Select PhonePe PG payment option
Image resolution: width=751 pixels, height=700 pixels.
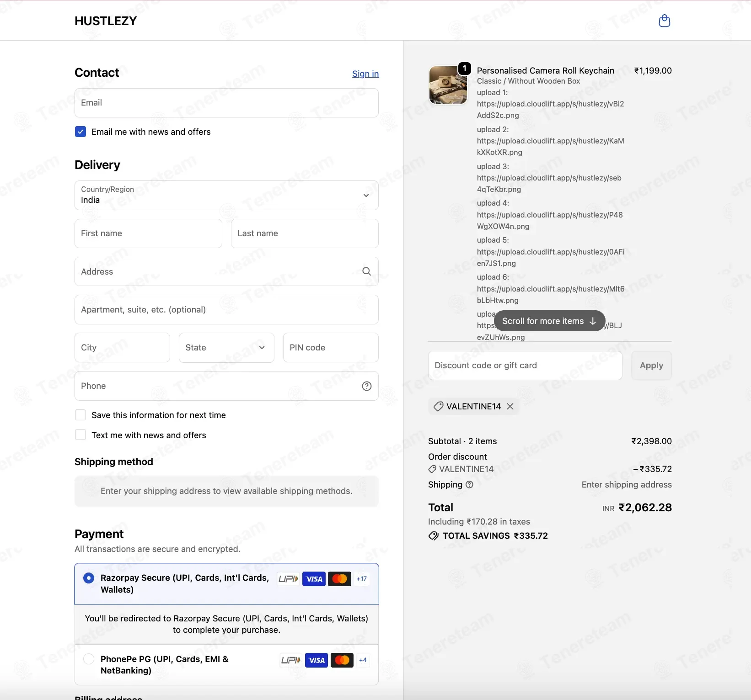coord(89,659)
